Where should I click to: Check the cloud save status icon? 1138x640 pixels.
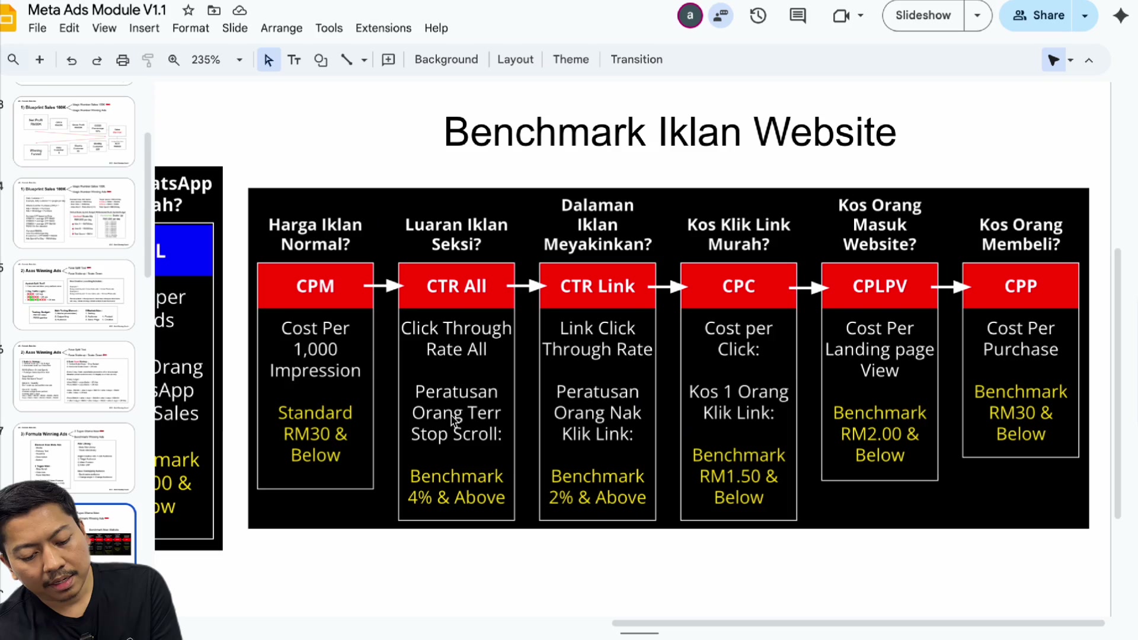pos(239,10)
